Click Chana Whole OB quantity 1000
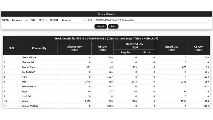Image resolution: width=213 pixels, height=120 pixels. pyautogui.click(x=110, y=57)
